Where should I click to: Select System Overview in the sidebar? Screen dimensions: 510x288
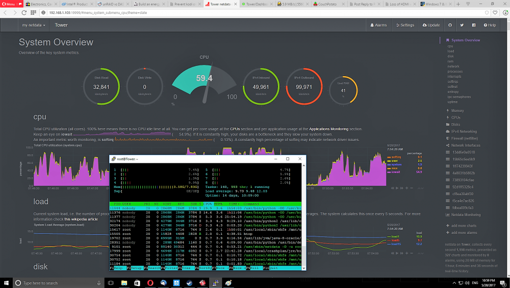pos(466,40)
